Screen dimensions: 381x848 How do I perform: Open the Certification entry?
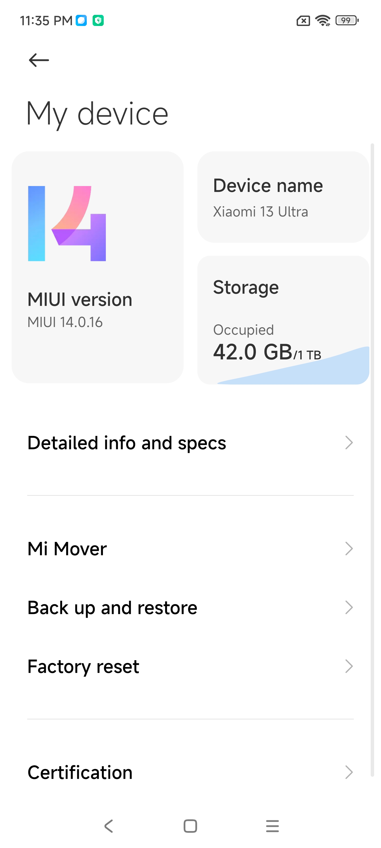click(x=80, y=772)
